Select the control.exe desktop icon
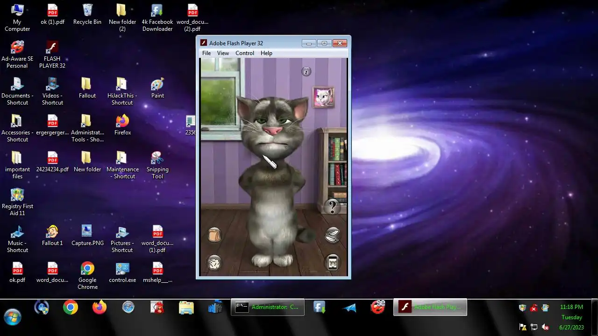 122,273
